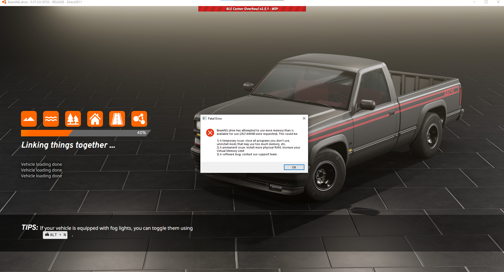Click OK in the Fatal Error dialog
Viewport: 504px width, 272px height.
(294, 167)
